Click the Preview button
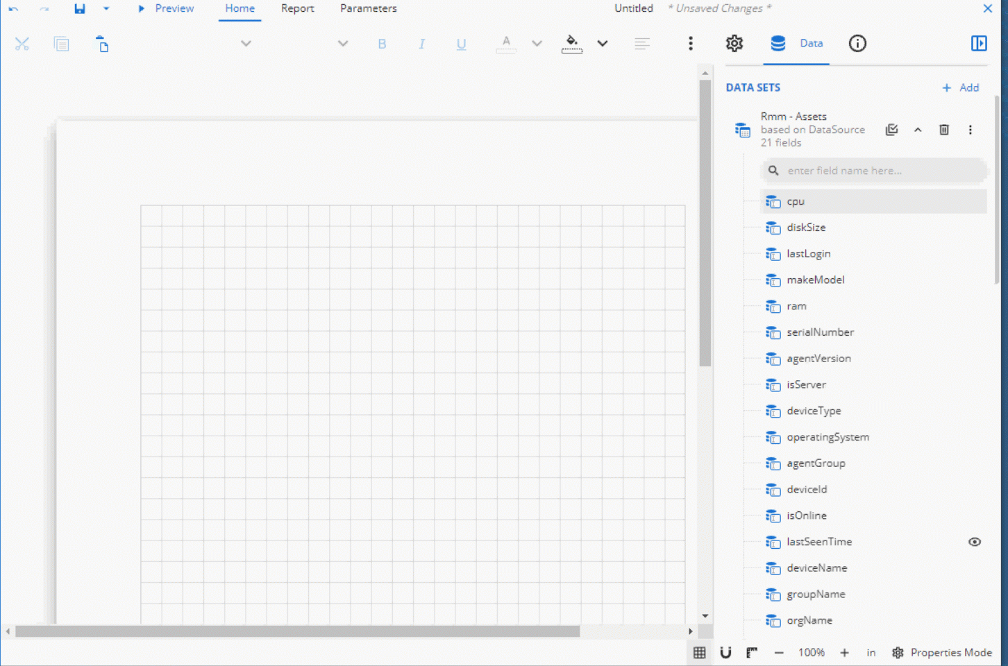Screen dimensions: 1008x666 166,8
